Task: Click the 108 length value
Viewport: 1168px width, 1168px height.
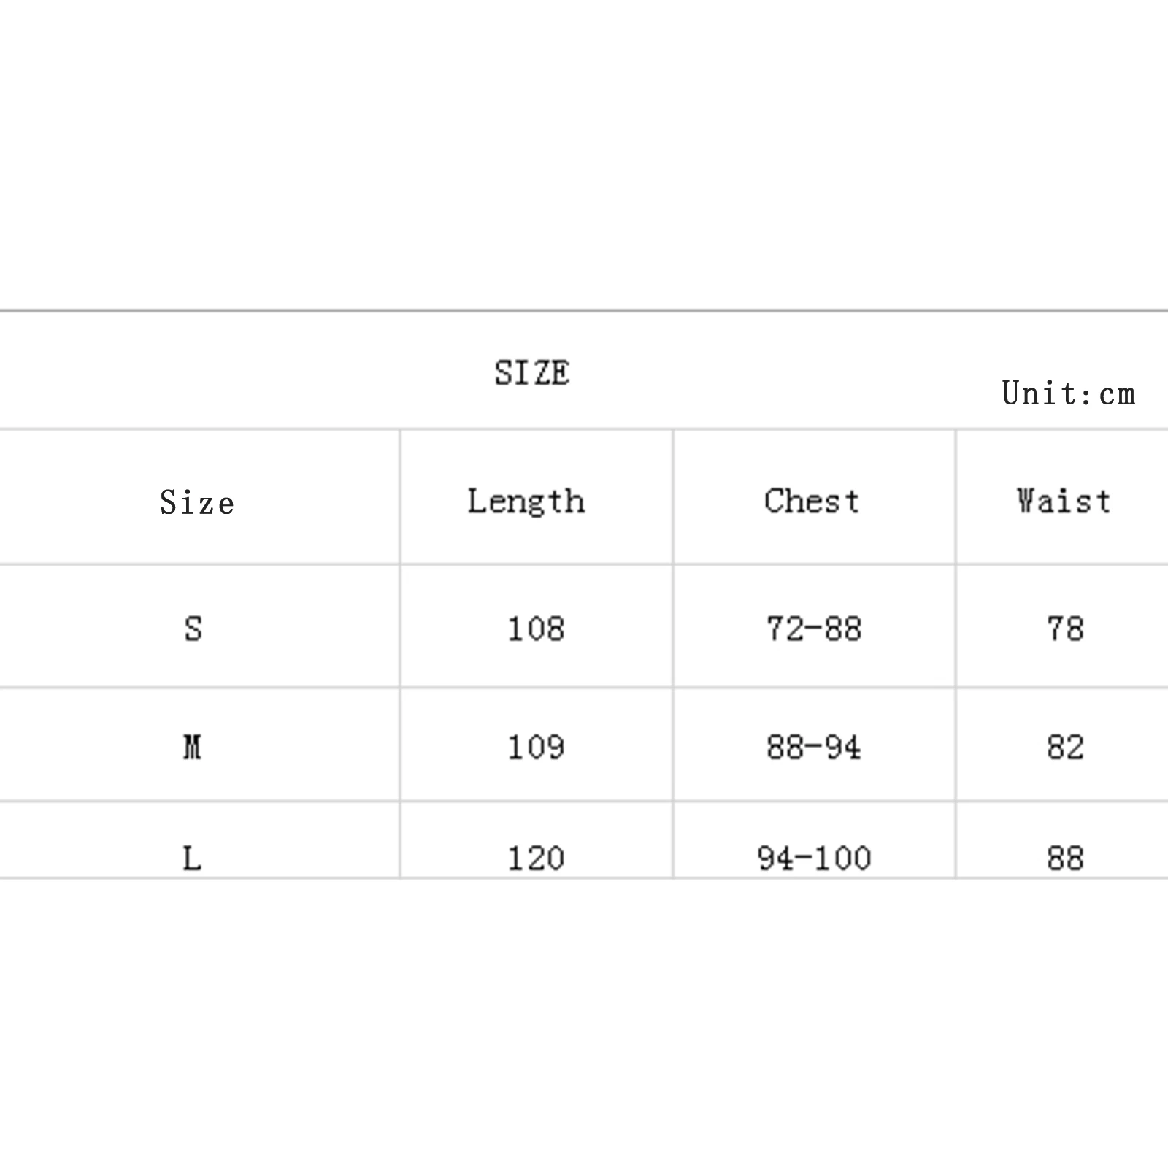Action: [x=536, y=629]
